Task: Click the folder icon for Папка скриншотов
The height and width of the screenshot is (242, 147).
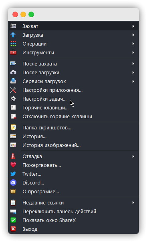Action: 13,127
